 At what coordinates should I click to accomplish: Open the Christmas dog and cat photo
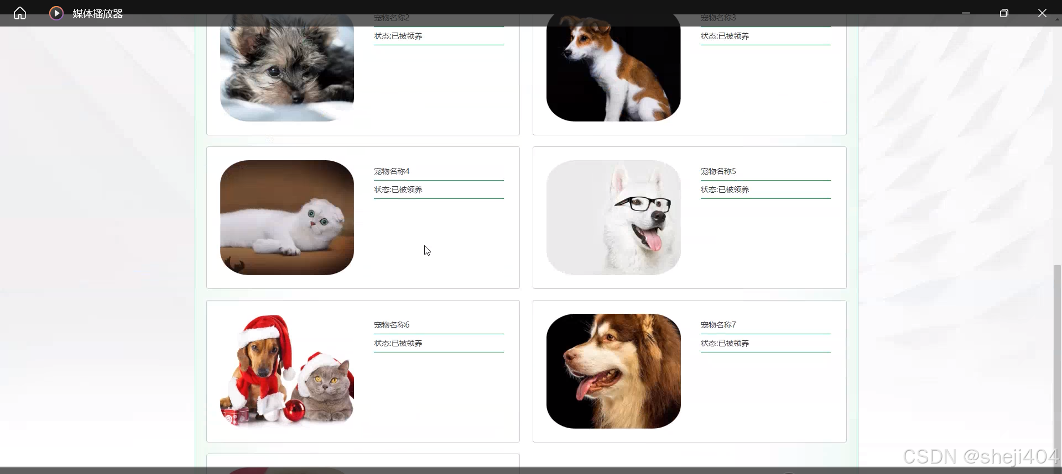pos(287,371)
